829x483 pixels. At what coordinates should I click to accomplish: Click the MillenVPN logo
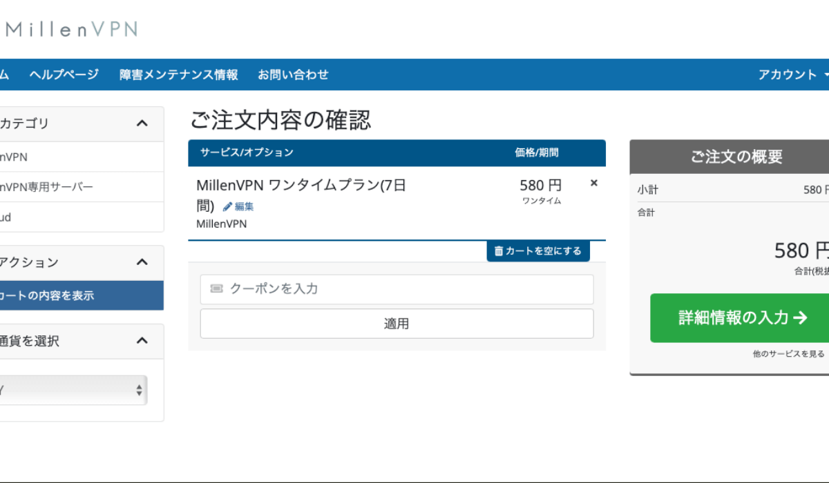coord(70,29)
